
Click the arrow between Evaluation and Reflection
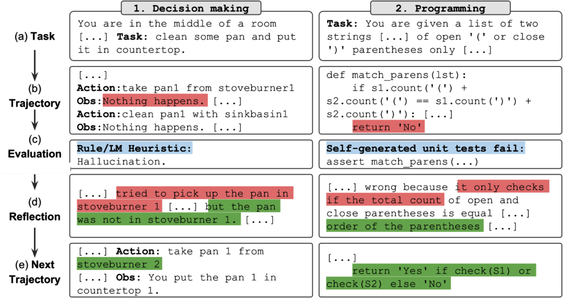point(35,182)
